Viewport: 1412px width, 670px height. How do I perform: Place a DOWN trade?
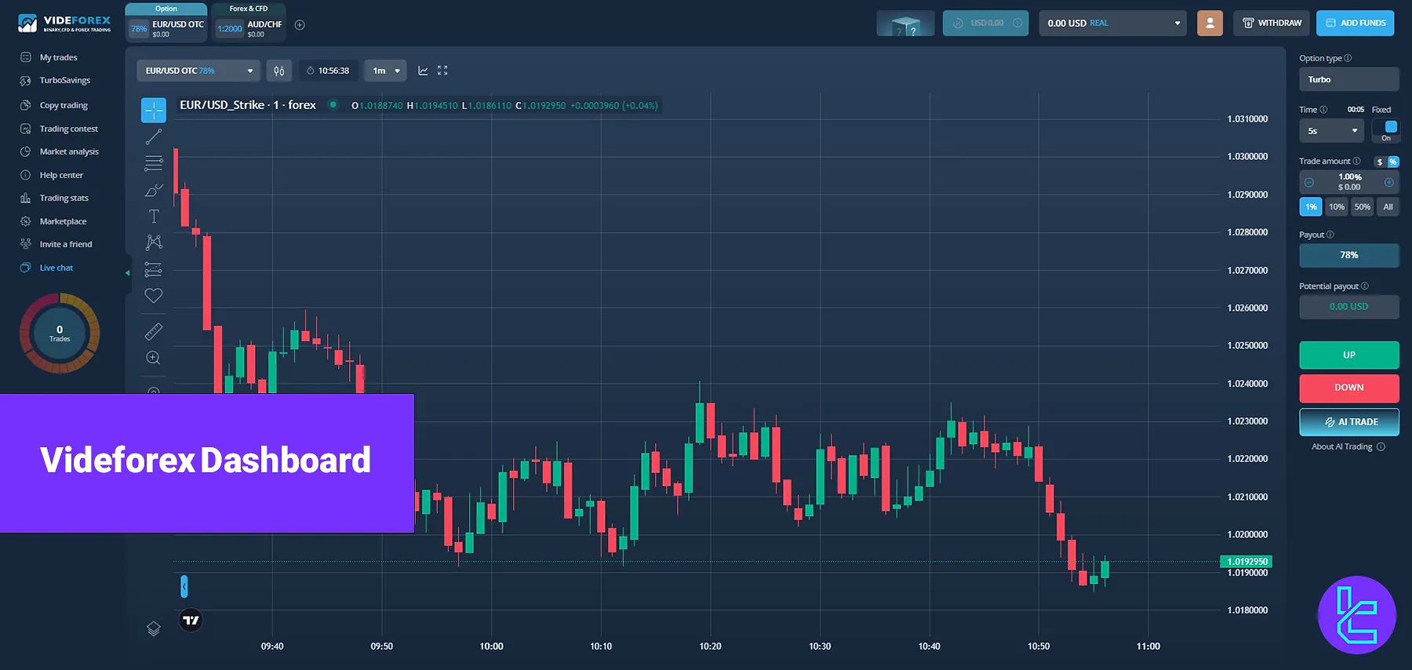tap(1348, 388)
